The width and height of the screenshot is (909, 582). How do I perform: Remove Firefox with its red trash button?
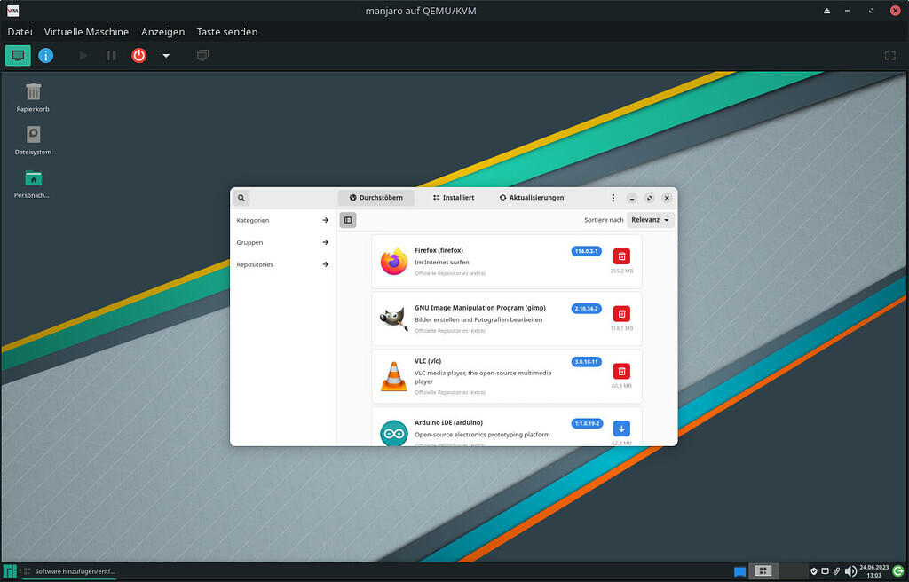(622, 256)
